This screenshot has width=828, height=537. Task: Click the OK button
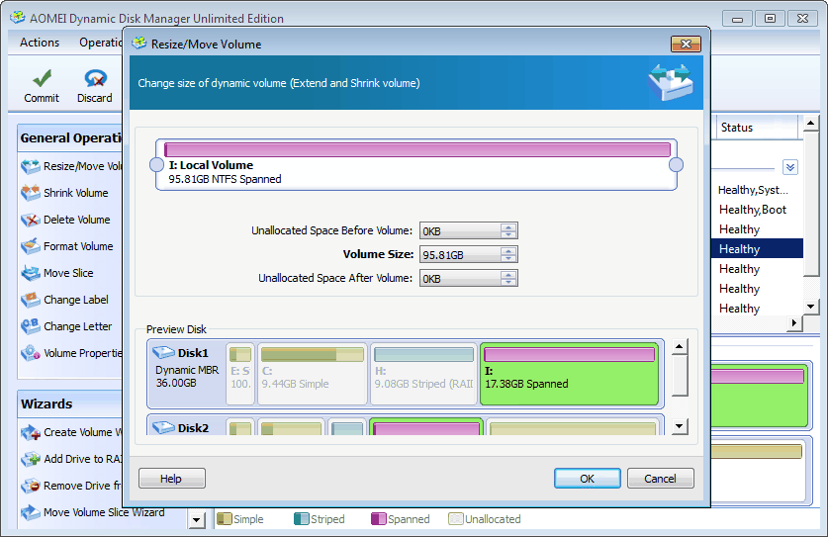click(x=588, y=479)
